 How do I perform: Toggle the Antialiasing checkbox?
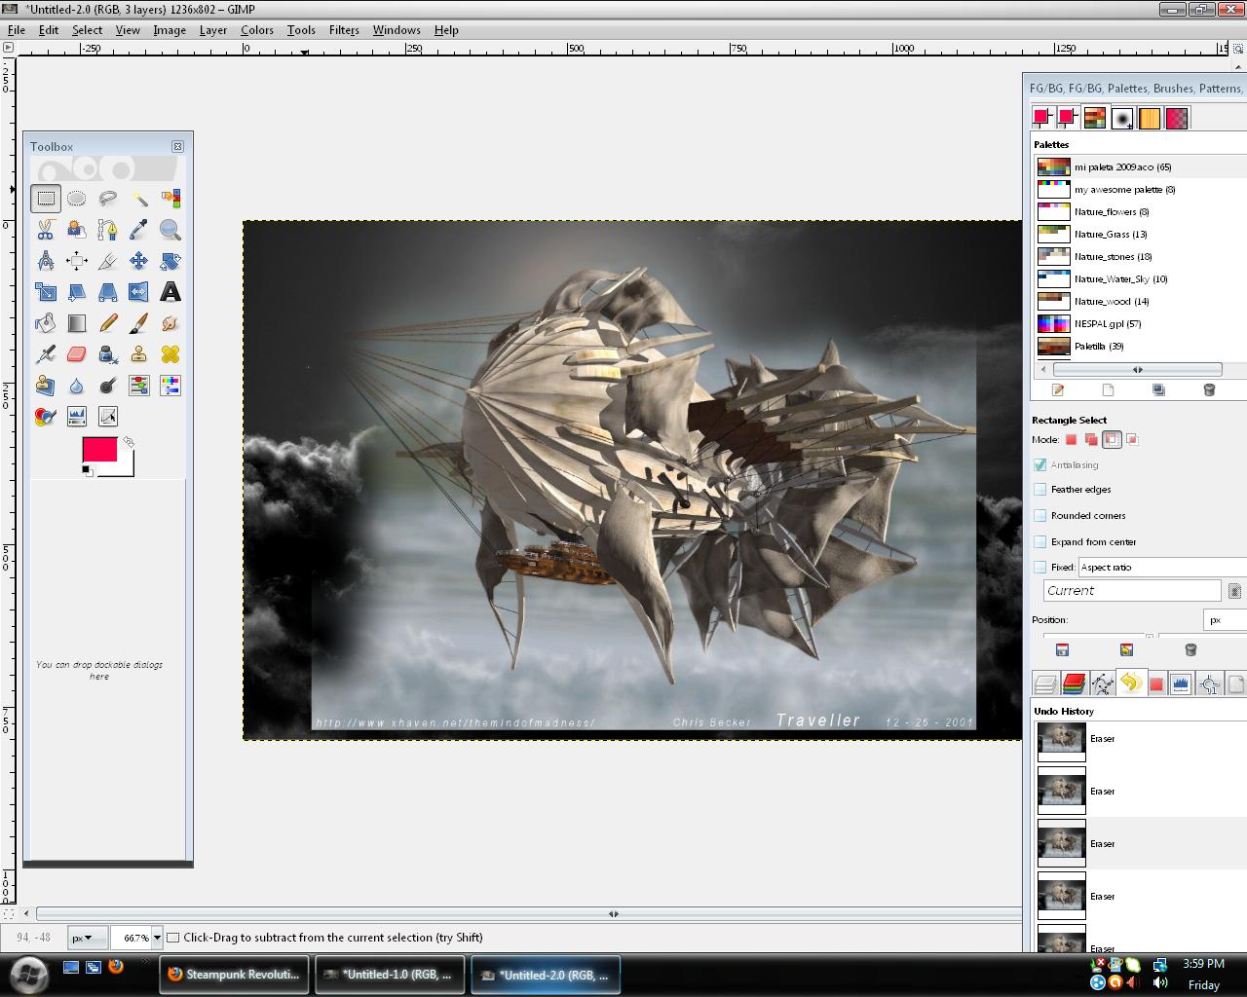[x=1040, y=464]
